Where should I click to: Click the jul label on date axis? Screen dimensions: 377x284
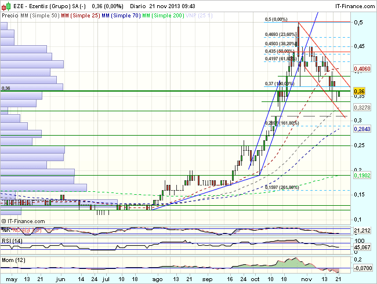(106, 279)
